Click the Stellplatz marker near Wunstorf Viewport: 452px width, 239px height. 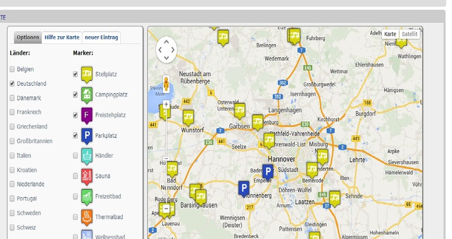tap(188, 117)
